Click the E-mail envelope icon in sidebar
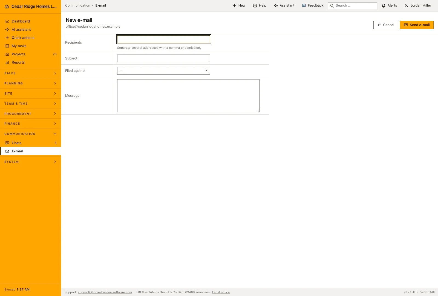This screenshot has width=438, height=296. [7, 151]
